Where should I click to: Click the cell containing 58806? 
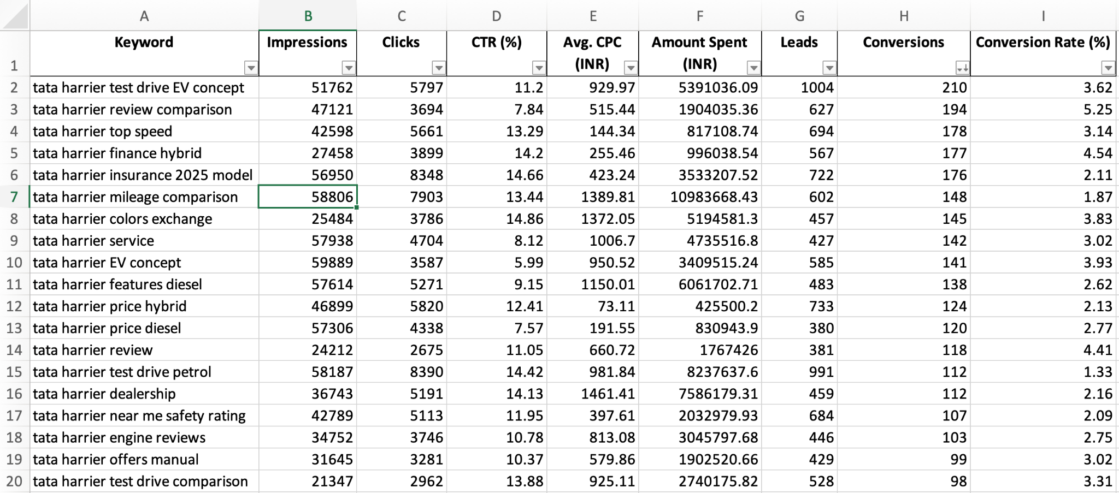(x=308, y=197)
